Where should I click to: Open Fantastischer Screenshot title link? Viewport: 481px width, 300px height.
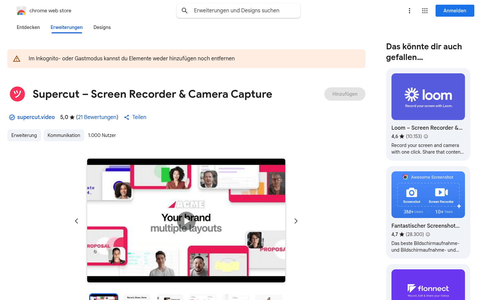(x=426, y=226)
